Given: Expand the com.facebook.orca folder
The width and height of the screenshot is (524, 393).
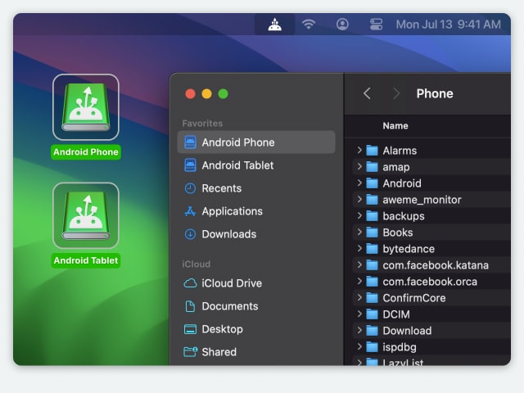Looking at the screenshot, I should point(359,281).
